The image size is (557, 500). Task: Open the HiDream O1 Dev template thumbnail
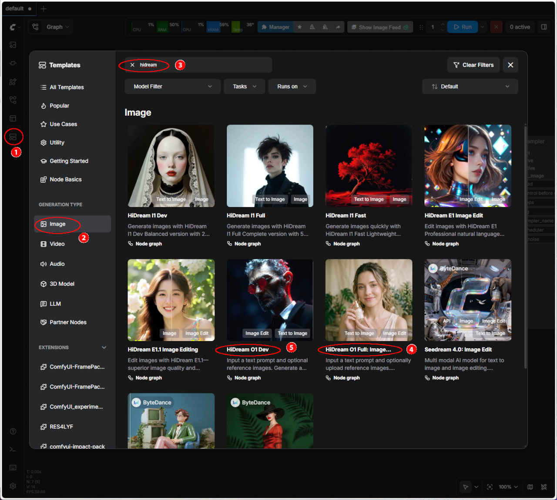click(270, 300)
